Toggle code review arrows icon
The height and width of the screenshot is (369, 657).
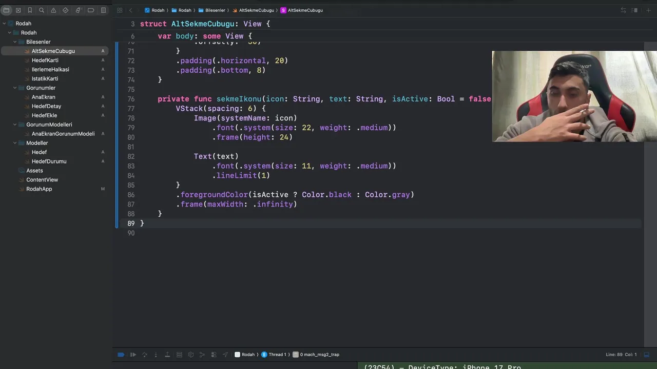pyautogui.click(x=623, y=10)
